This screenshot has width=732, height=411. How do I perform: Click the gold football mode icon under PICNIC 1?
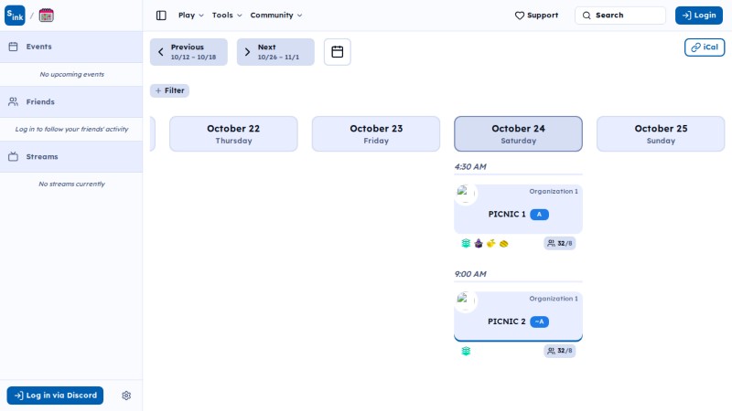coord(503,243)
